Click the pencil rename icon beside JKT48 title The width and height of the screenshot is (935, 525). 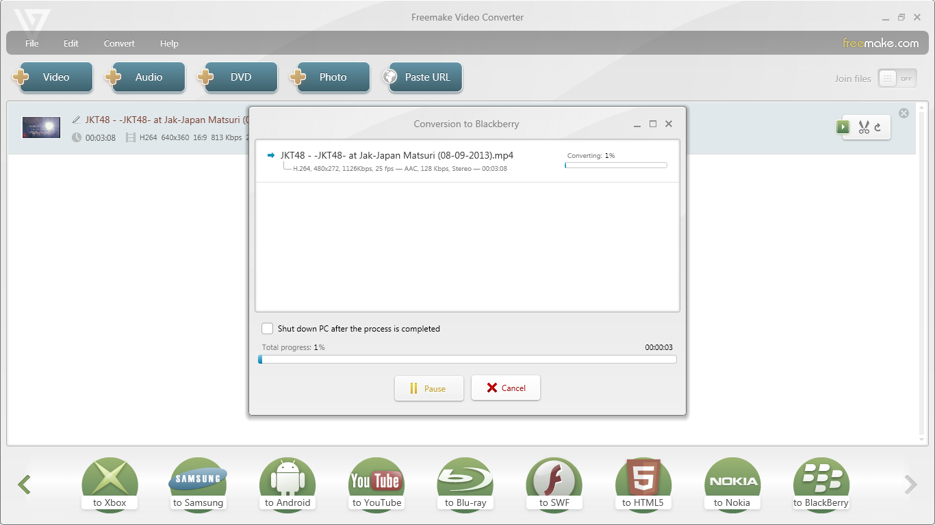[77, 120]
